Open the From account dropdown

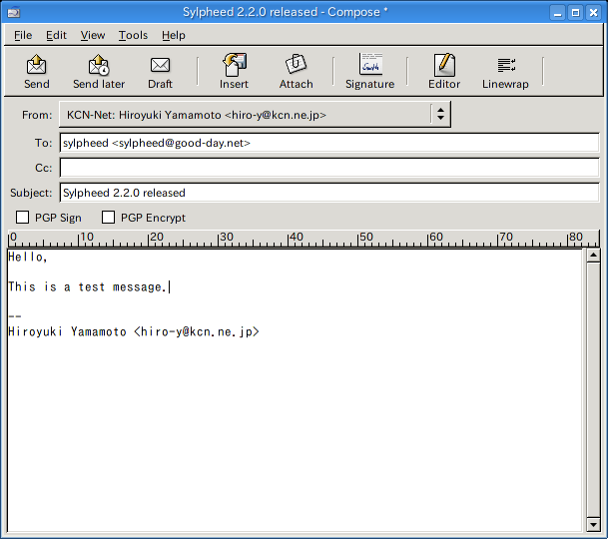255,115
